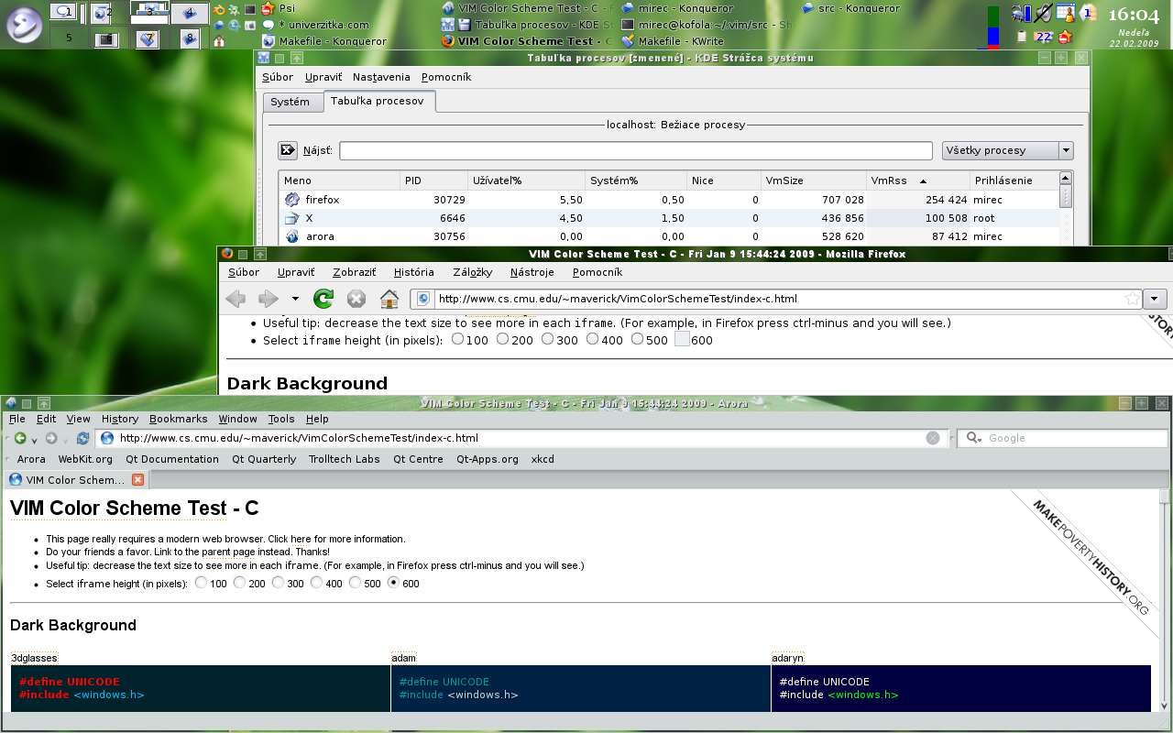
Task: Focus the Nájsť process search field
Action: click(636, 150)
